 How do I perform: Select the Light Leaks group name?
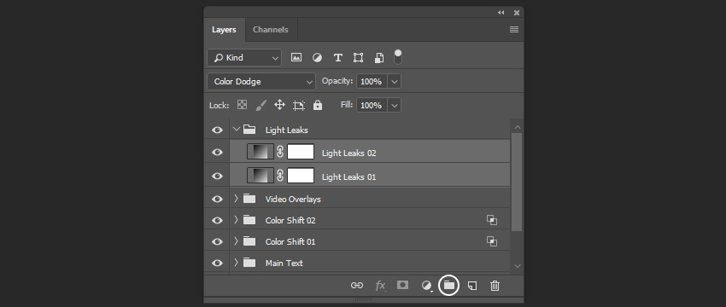pyautogui.click(x=287, y=130)
